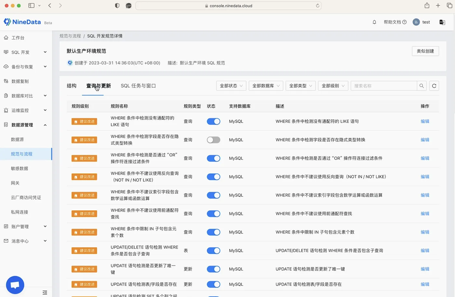Screen dimensions: 455x297
Task: Switch to SQL 任务与窗口 tab
Action: point(138,86)
